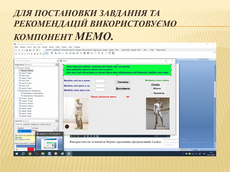
Task: Click the Save (floppy disk) toolbar icon
Action: click(27, 50)
